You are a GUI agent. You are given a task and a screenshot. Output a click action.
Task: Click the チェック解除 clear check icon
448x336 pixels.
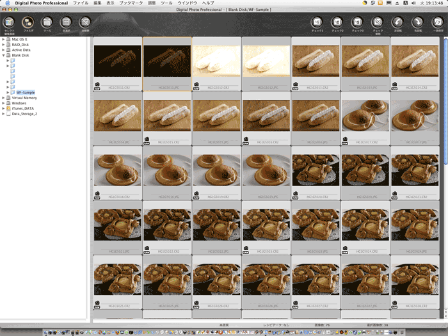[x=378, y=22]
